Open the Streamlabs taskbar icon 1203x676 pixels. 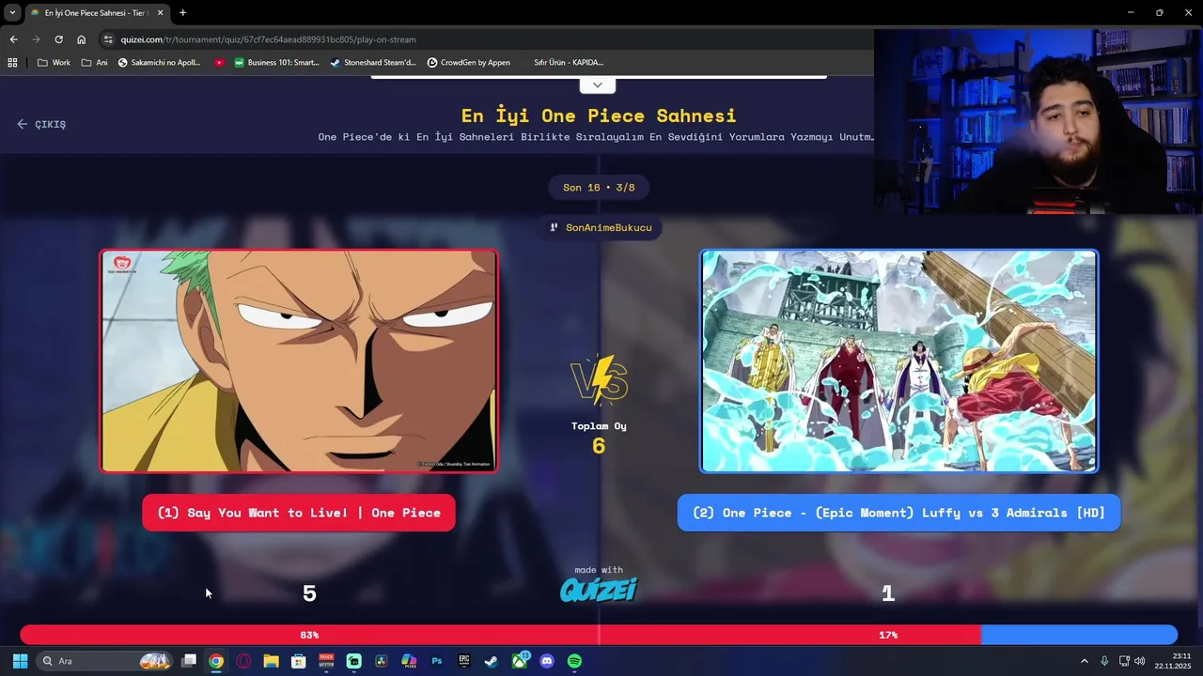[353, 661]
